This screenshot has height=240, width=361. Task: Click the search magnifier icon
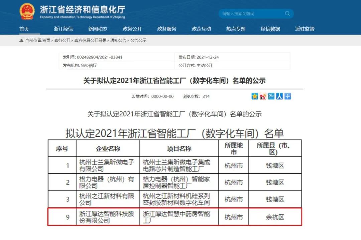[287, 13]
